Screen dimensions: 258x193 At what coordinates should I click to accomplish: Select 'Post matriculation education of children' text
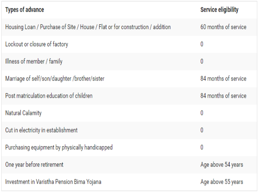49,96
